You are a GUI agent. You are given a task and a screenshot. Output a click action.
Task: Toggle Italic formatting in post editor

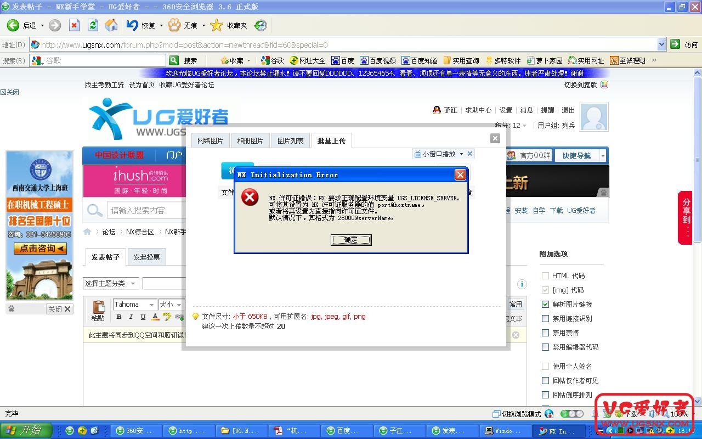(x=131, y=317)
